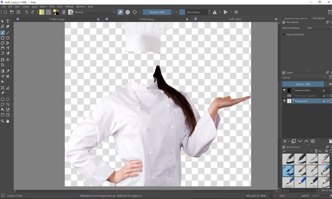Select the Crop tool
Image resolution: width=332 pixels, height=199 pixels.
[x=2, y=65]
